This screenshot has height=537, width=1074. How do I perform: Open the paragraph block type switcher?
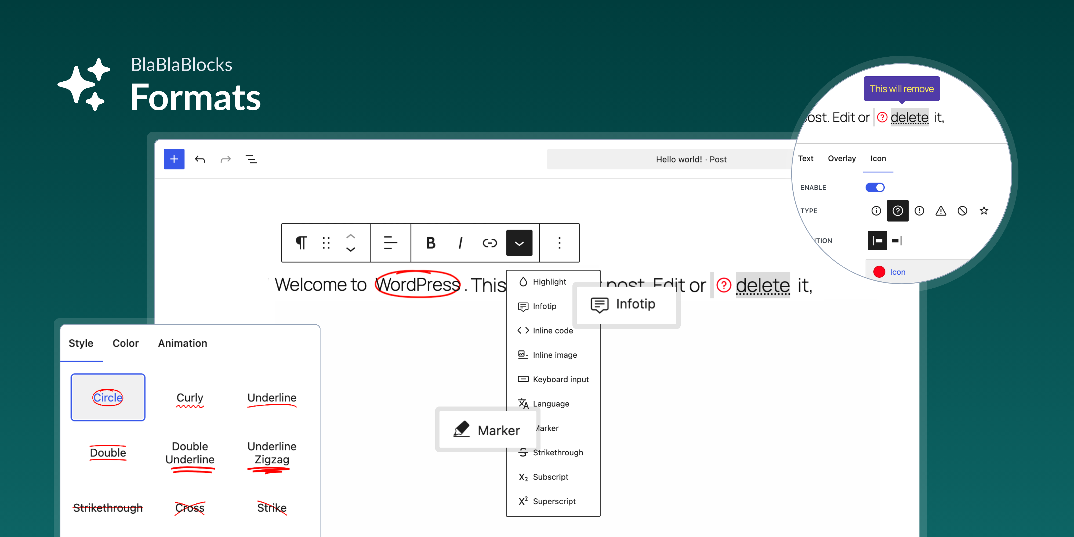point(301,243)
